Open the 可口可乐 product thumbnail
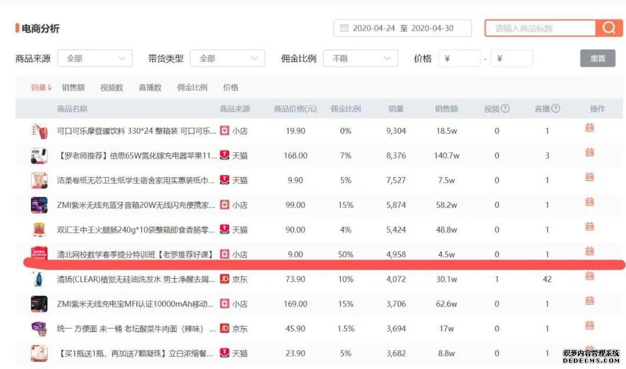This screenshot has height=369, width=626. click(x=39, y=131)
